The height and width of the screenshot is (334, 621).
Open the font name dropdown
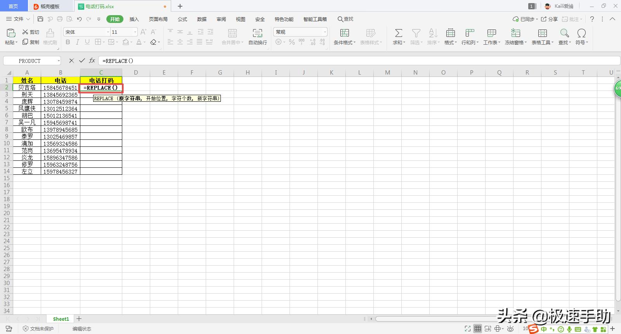point(108,32)
